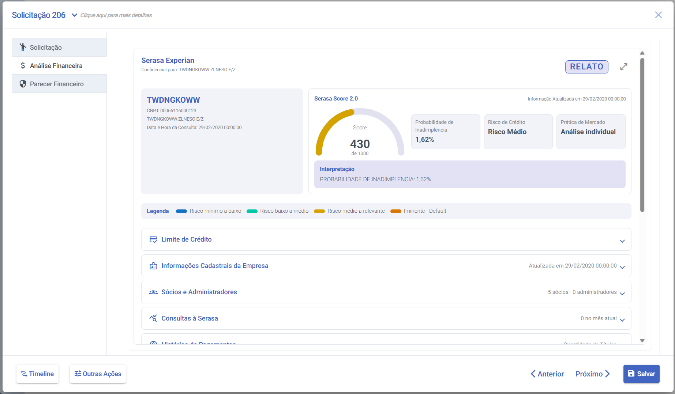Expand the Sócios e Administradores section

tap(386, 292)
